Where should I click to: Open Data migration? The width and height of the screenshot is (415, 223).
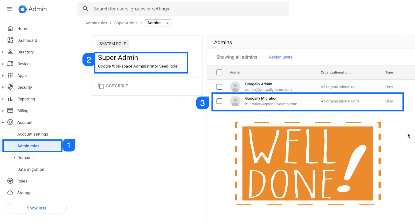click(x=31, y=169)
